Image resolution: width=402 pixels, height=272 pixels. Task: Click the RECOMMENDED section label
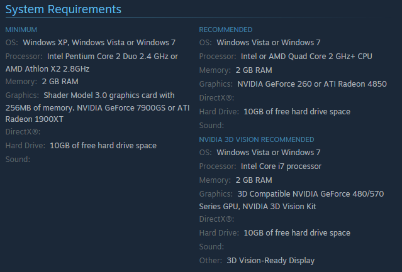[x=226, y=30]
